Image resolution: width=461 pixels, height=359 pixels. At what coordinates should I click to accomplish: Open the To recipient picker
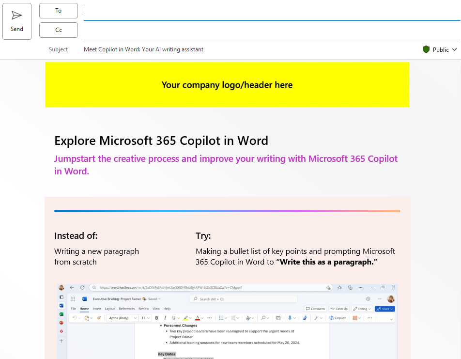[x=59, y=11]
